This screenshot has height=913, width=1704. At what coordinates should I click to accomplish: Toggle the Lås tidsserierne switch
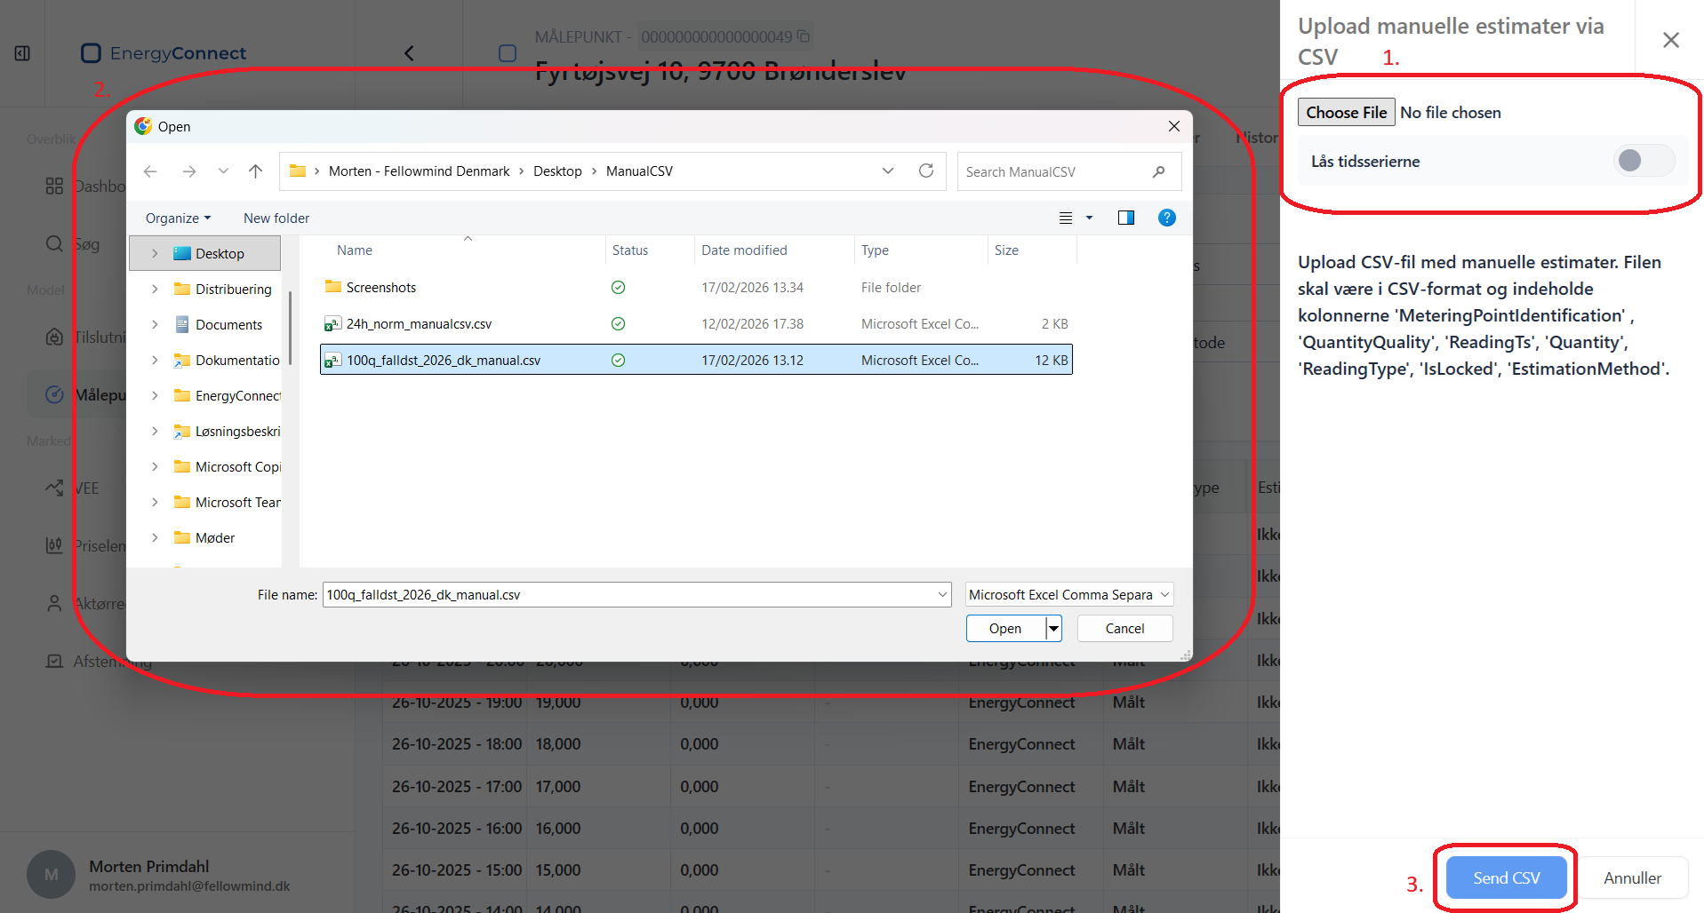(1644, 161)
